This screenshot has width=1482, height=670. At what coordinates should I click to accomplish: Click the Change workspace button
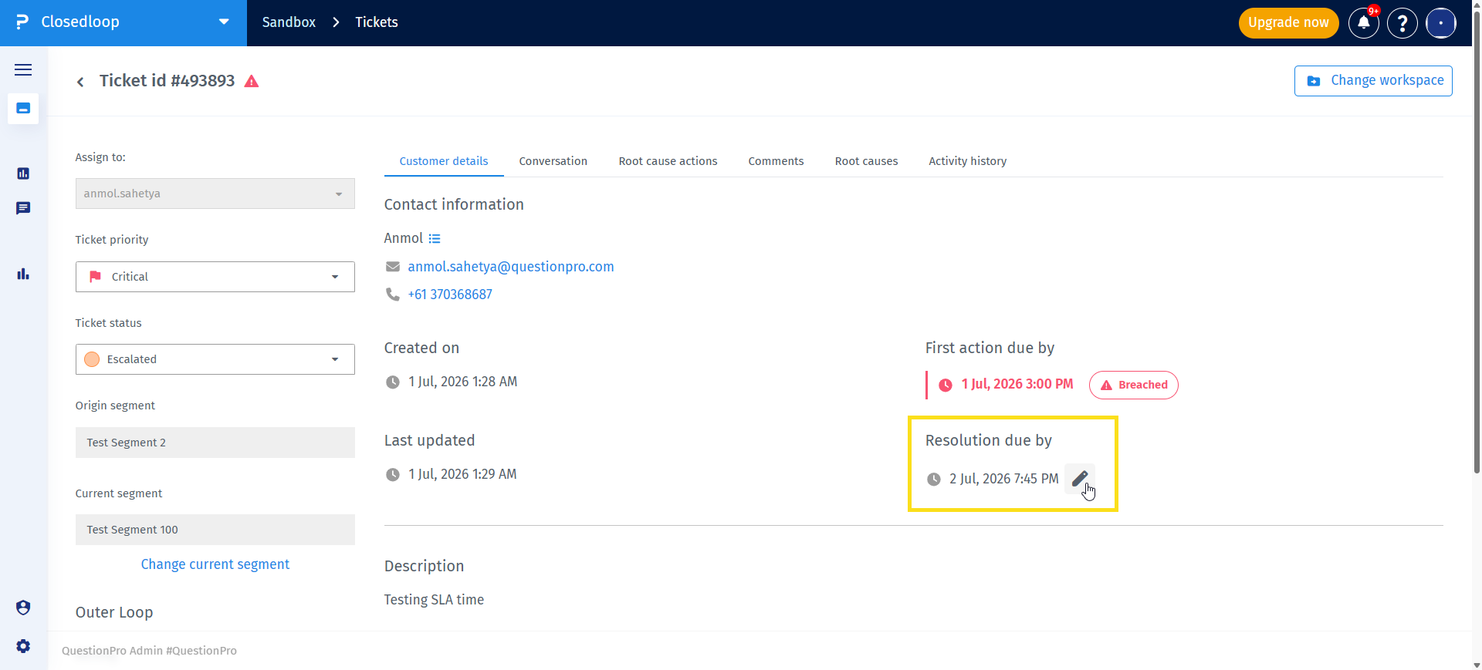point(1373,81)
